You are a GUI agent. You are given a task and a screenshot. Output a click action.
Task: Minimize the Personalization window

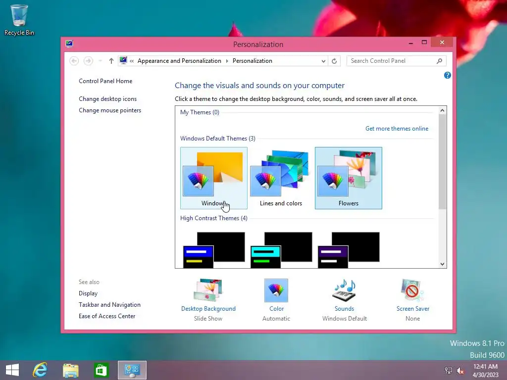click(x=410, y=43)
